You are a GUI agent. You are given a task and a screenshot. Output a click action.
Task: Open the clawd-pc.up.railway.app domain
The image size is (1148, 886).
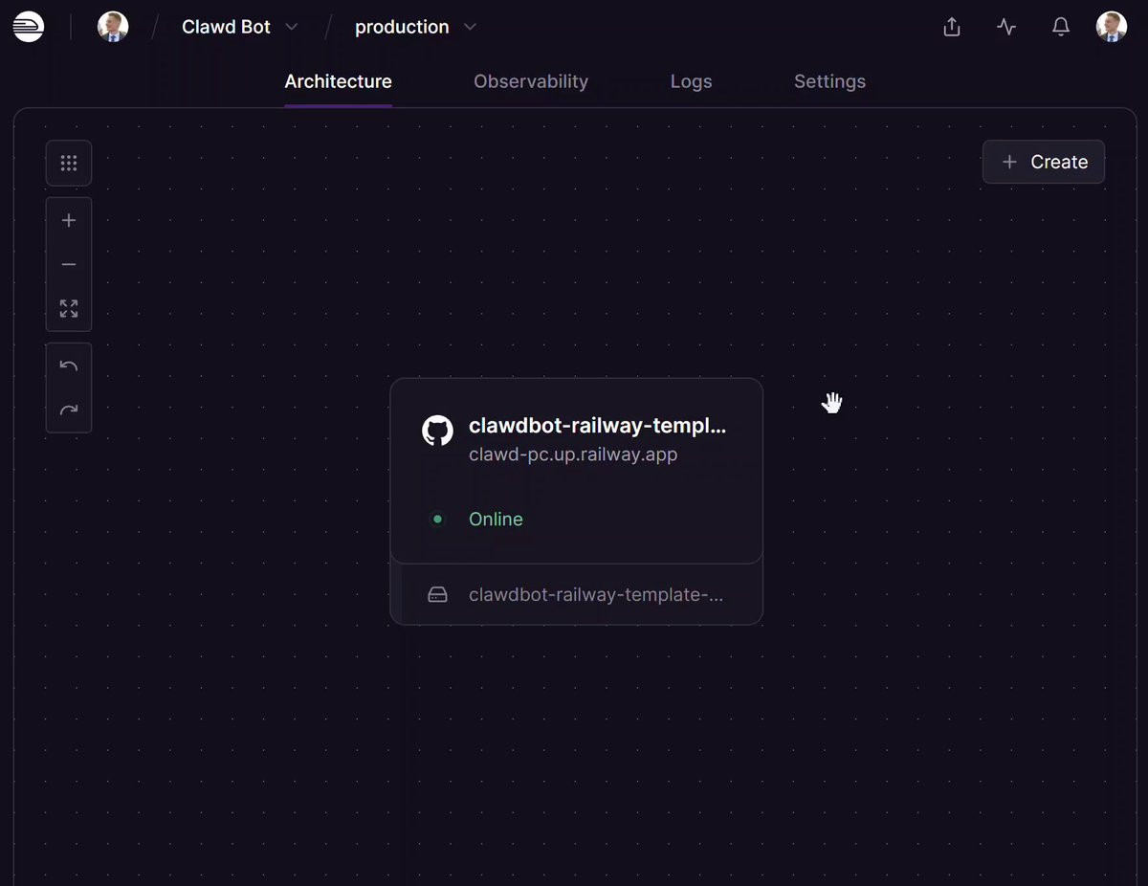(x=573, y=454)
